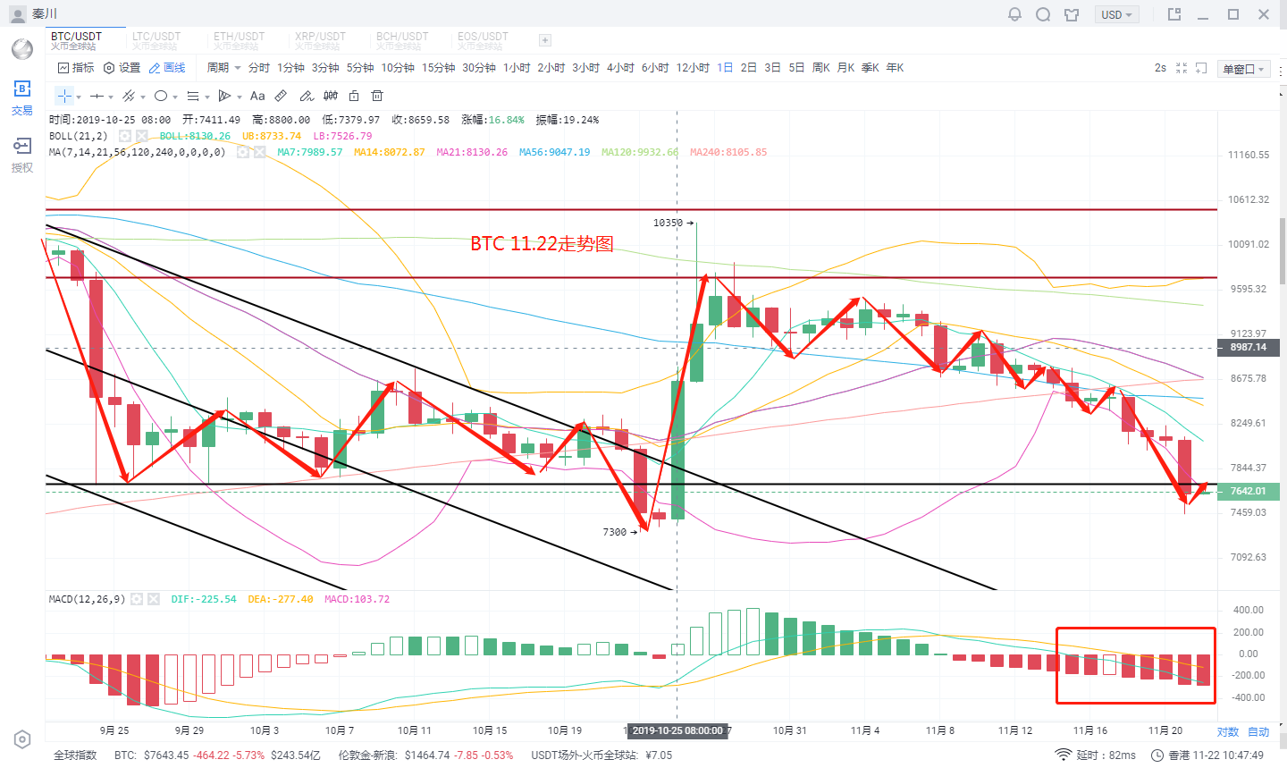
Task: Toggle 自动 auto scale
Action: point(1258,732)
